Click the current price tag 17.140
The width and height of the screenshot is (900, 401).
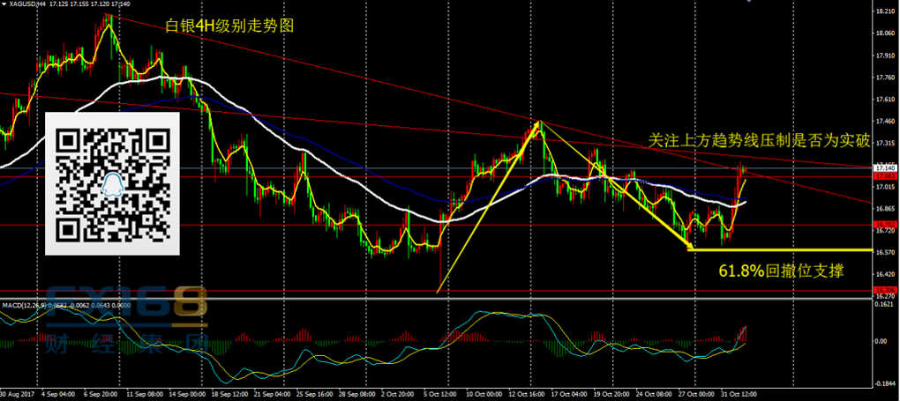tap(885, 167)
